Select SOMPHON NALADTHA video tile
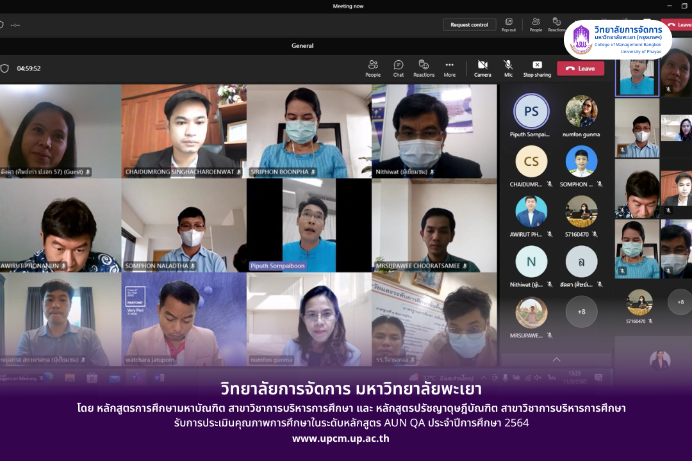Screen dimensions: 692x461 (184, 225)
